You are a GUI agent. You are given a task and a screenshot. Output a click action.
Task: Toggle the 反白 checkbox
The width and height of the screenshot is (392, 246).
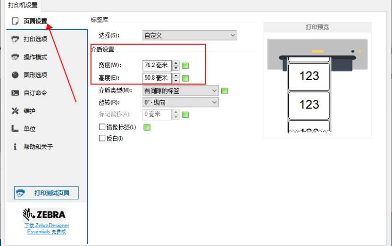pyautogui.click(x=102, y=138)
